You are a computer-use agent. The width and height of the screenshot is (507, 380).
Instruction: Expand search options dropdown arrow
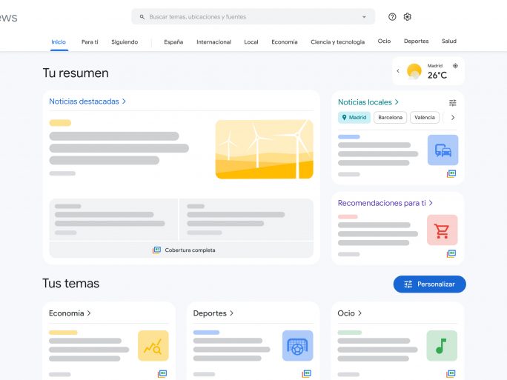[x=364, y=17]
